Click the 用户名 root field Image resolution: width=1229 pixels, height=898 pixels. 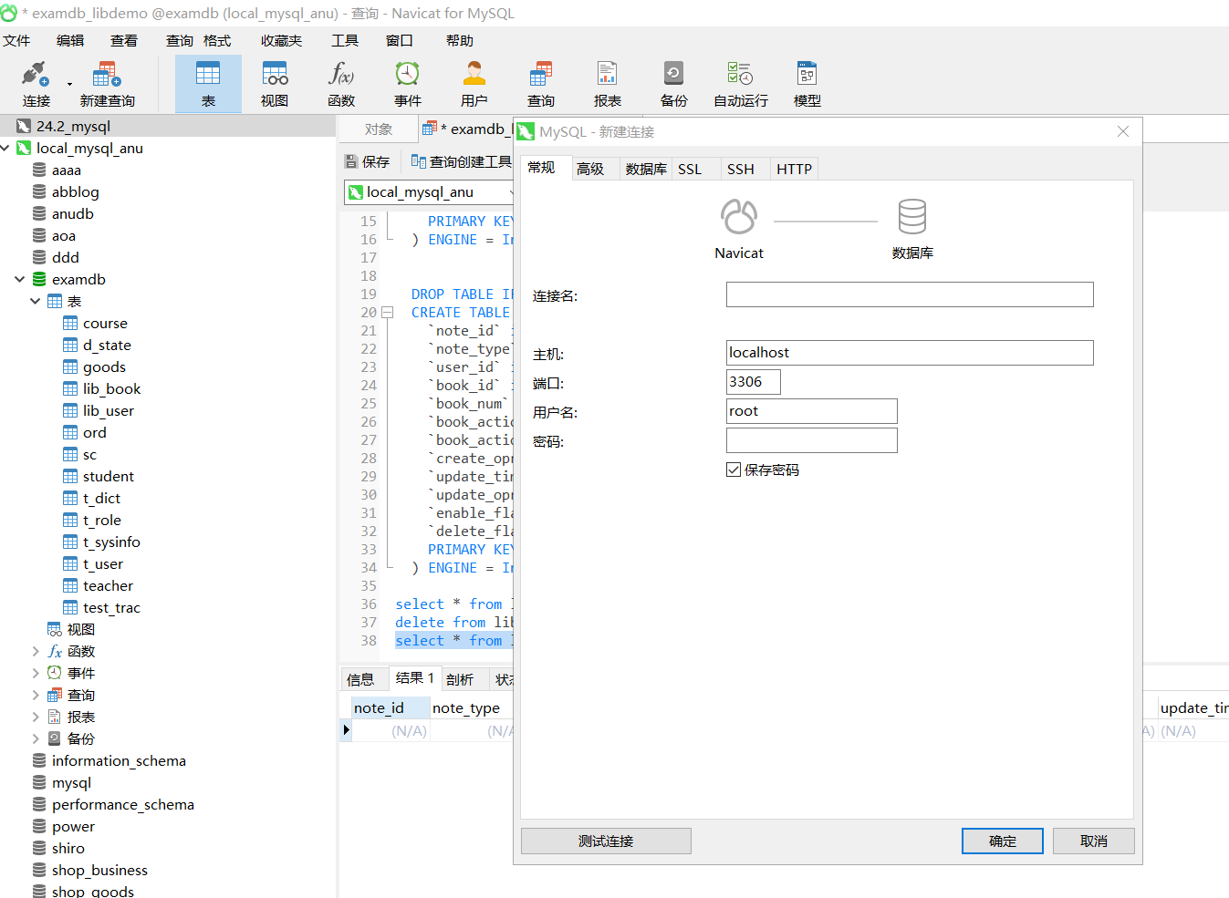click(812, 411)
